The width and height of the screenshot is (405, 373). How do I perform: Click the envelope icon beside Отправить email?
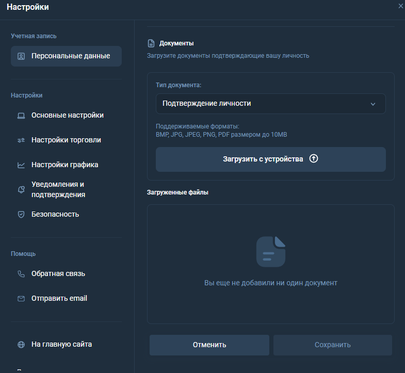[21, 299]
